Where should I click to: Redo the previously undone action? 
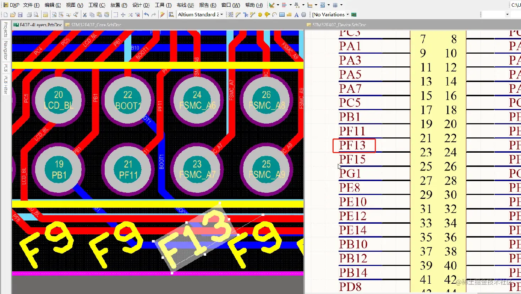[154, 15]
